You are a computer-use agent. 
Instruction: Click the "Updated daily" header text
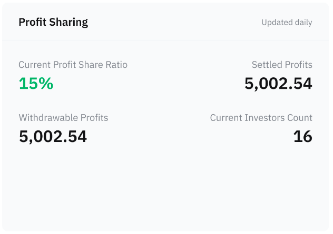[287, 23]
